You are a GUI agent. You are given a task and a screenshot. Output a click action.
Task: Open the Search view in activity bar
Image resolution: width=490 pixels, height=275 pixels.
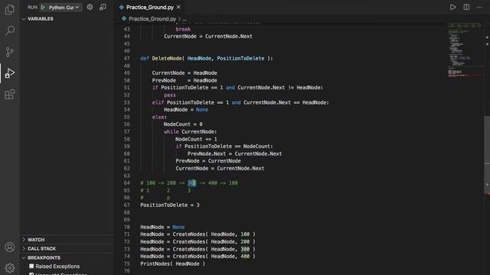coord(10,31)
